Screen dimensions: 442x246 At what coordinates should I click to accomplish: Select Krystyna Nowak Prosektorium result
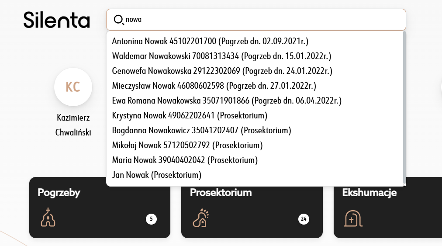(x=190, y=115)
